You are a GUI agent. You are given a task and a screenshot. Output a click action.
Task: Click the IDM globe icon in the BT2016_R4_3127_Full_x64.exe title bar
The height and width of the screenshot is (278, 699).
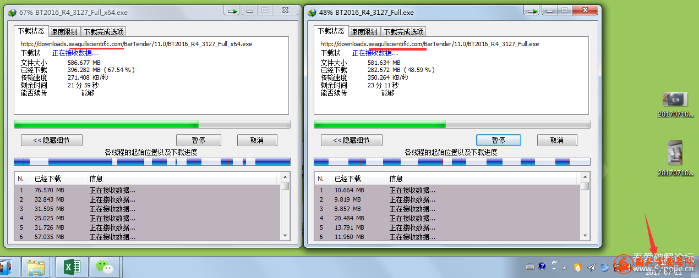click(12, 12)
